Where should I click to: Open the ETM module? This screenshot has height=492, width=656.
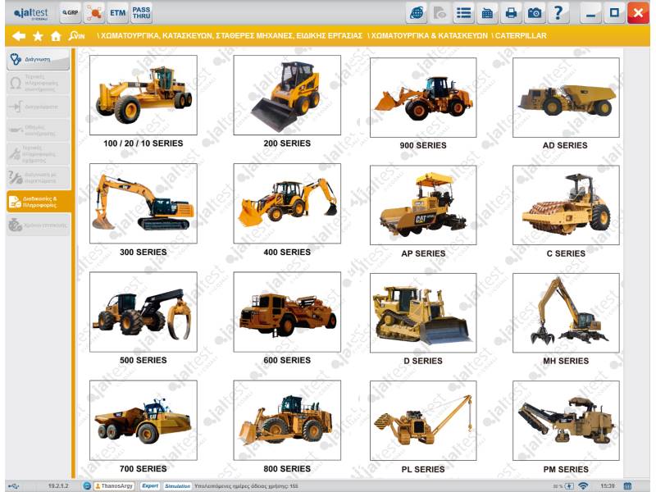coord(117,12)
